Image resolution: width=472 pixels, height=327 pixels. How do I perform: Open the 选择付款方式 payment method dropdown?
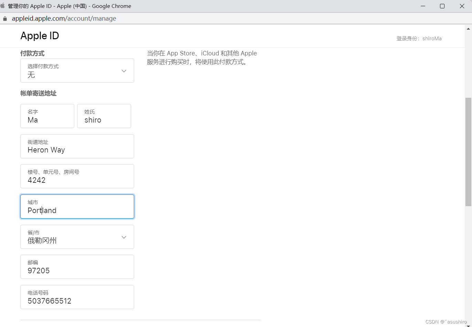(77, 71)
